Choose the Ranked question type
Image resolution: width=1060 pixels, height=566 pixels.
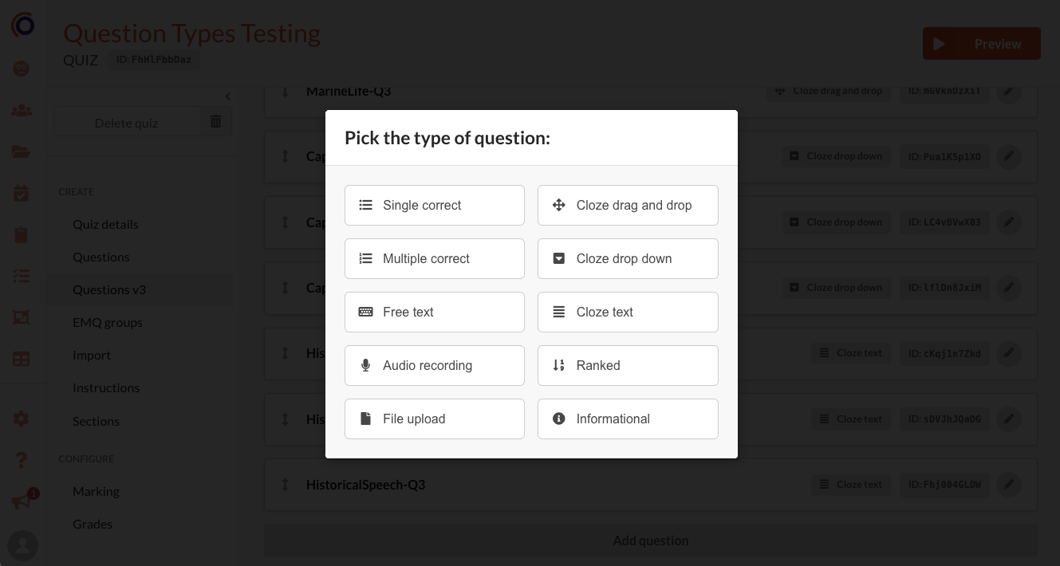(628, 365)
